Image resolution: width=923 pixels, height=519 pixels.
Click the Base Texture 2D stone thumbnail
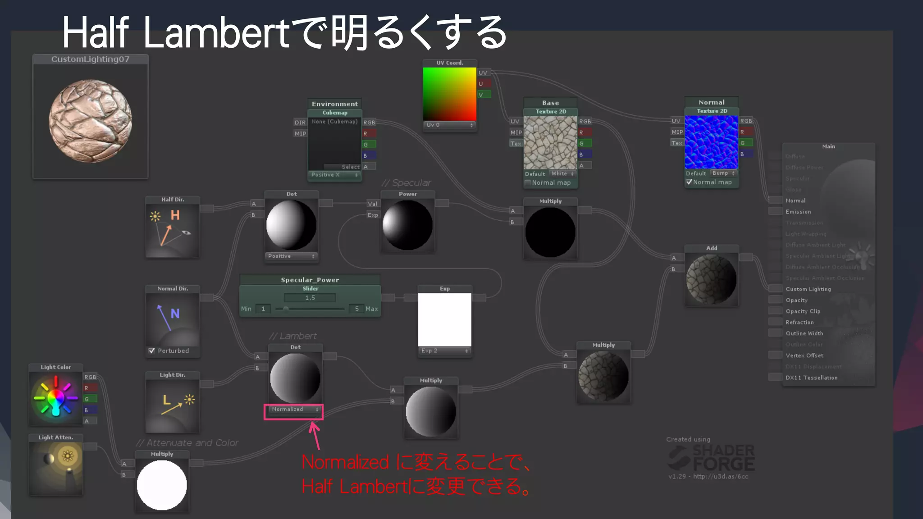tap(550, 142)
